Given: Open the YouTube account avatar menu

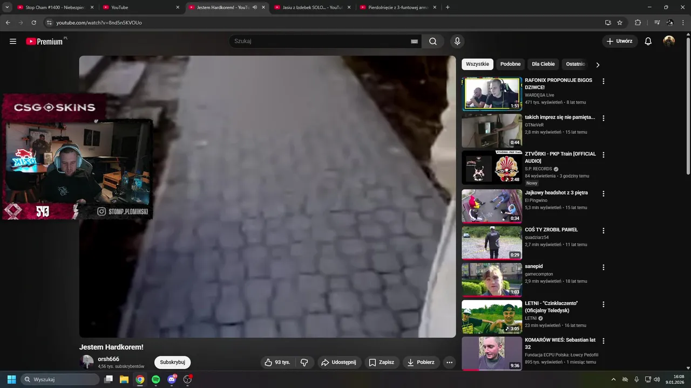Looking at the screenshot, I should 669,41.
